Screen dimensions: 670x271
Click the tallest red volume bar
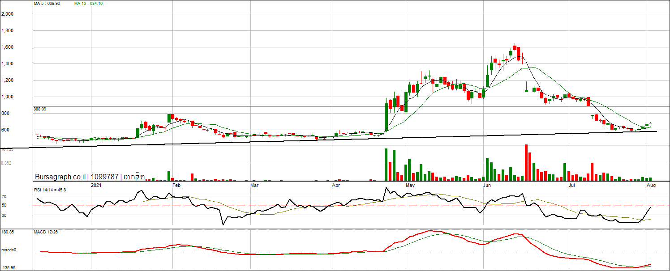(526, 162)
